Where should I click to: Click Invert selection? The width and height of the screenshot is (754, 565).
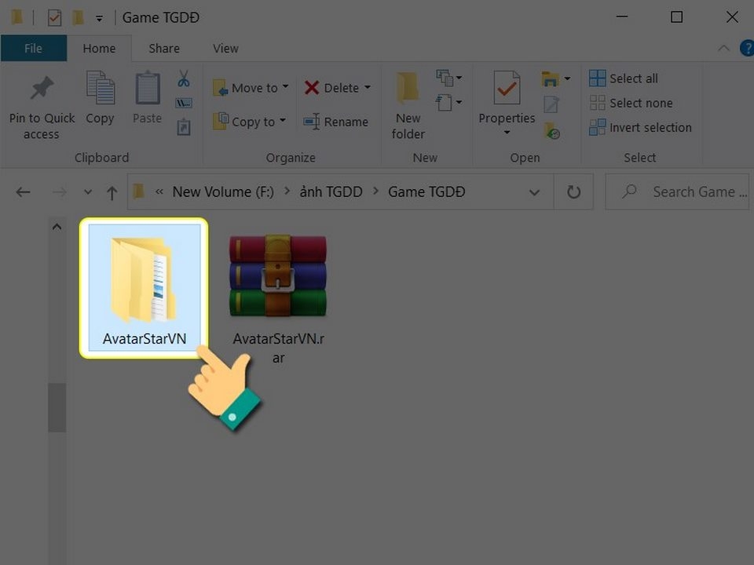(641, 127)
